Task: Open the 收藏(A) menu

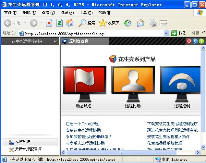Action: [x=67, y=13]
